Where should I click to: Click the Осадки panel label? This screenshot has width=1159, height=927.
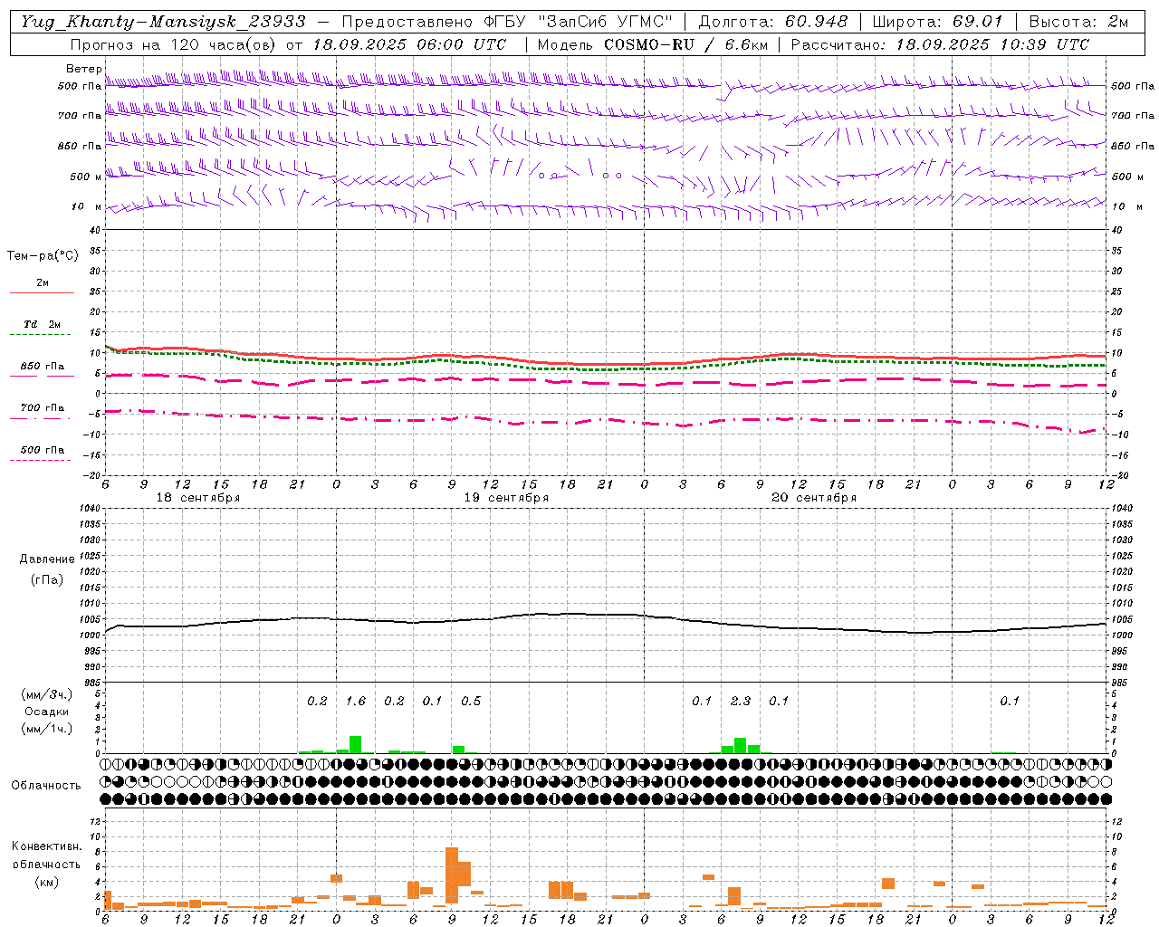coord(46,712)
